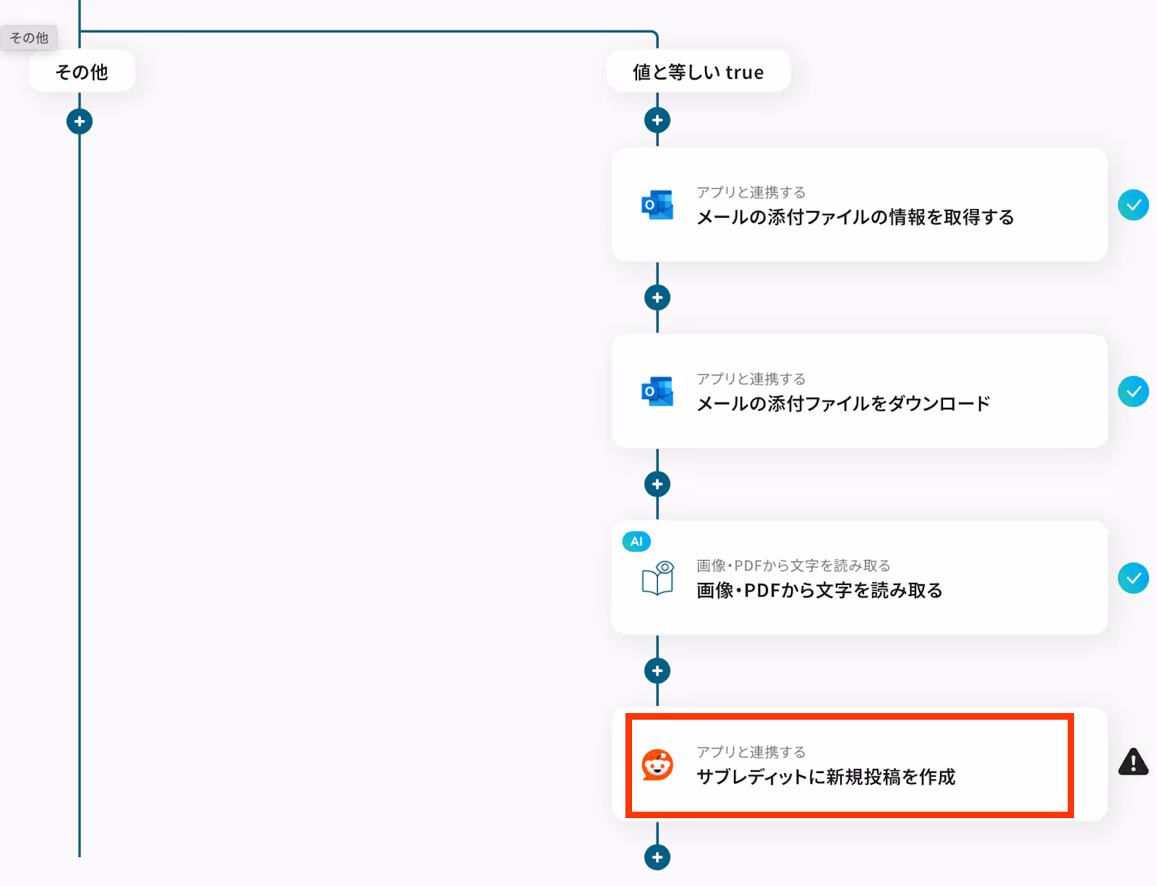Viewport: 1157px width, 886px height.
Task: Click Outlook icon on ダウンロード card
Action: (657, 391)
